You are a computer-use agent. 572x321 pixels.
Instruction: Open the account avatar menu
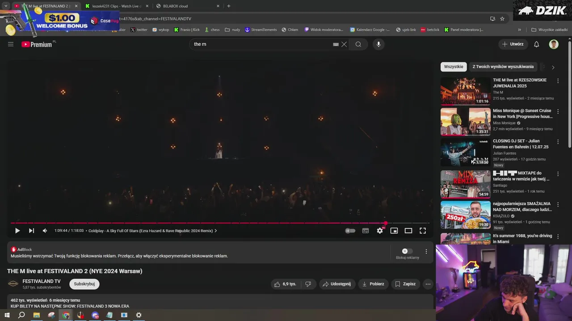click(554, 44)
